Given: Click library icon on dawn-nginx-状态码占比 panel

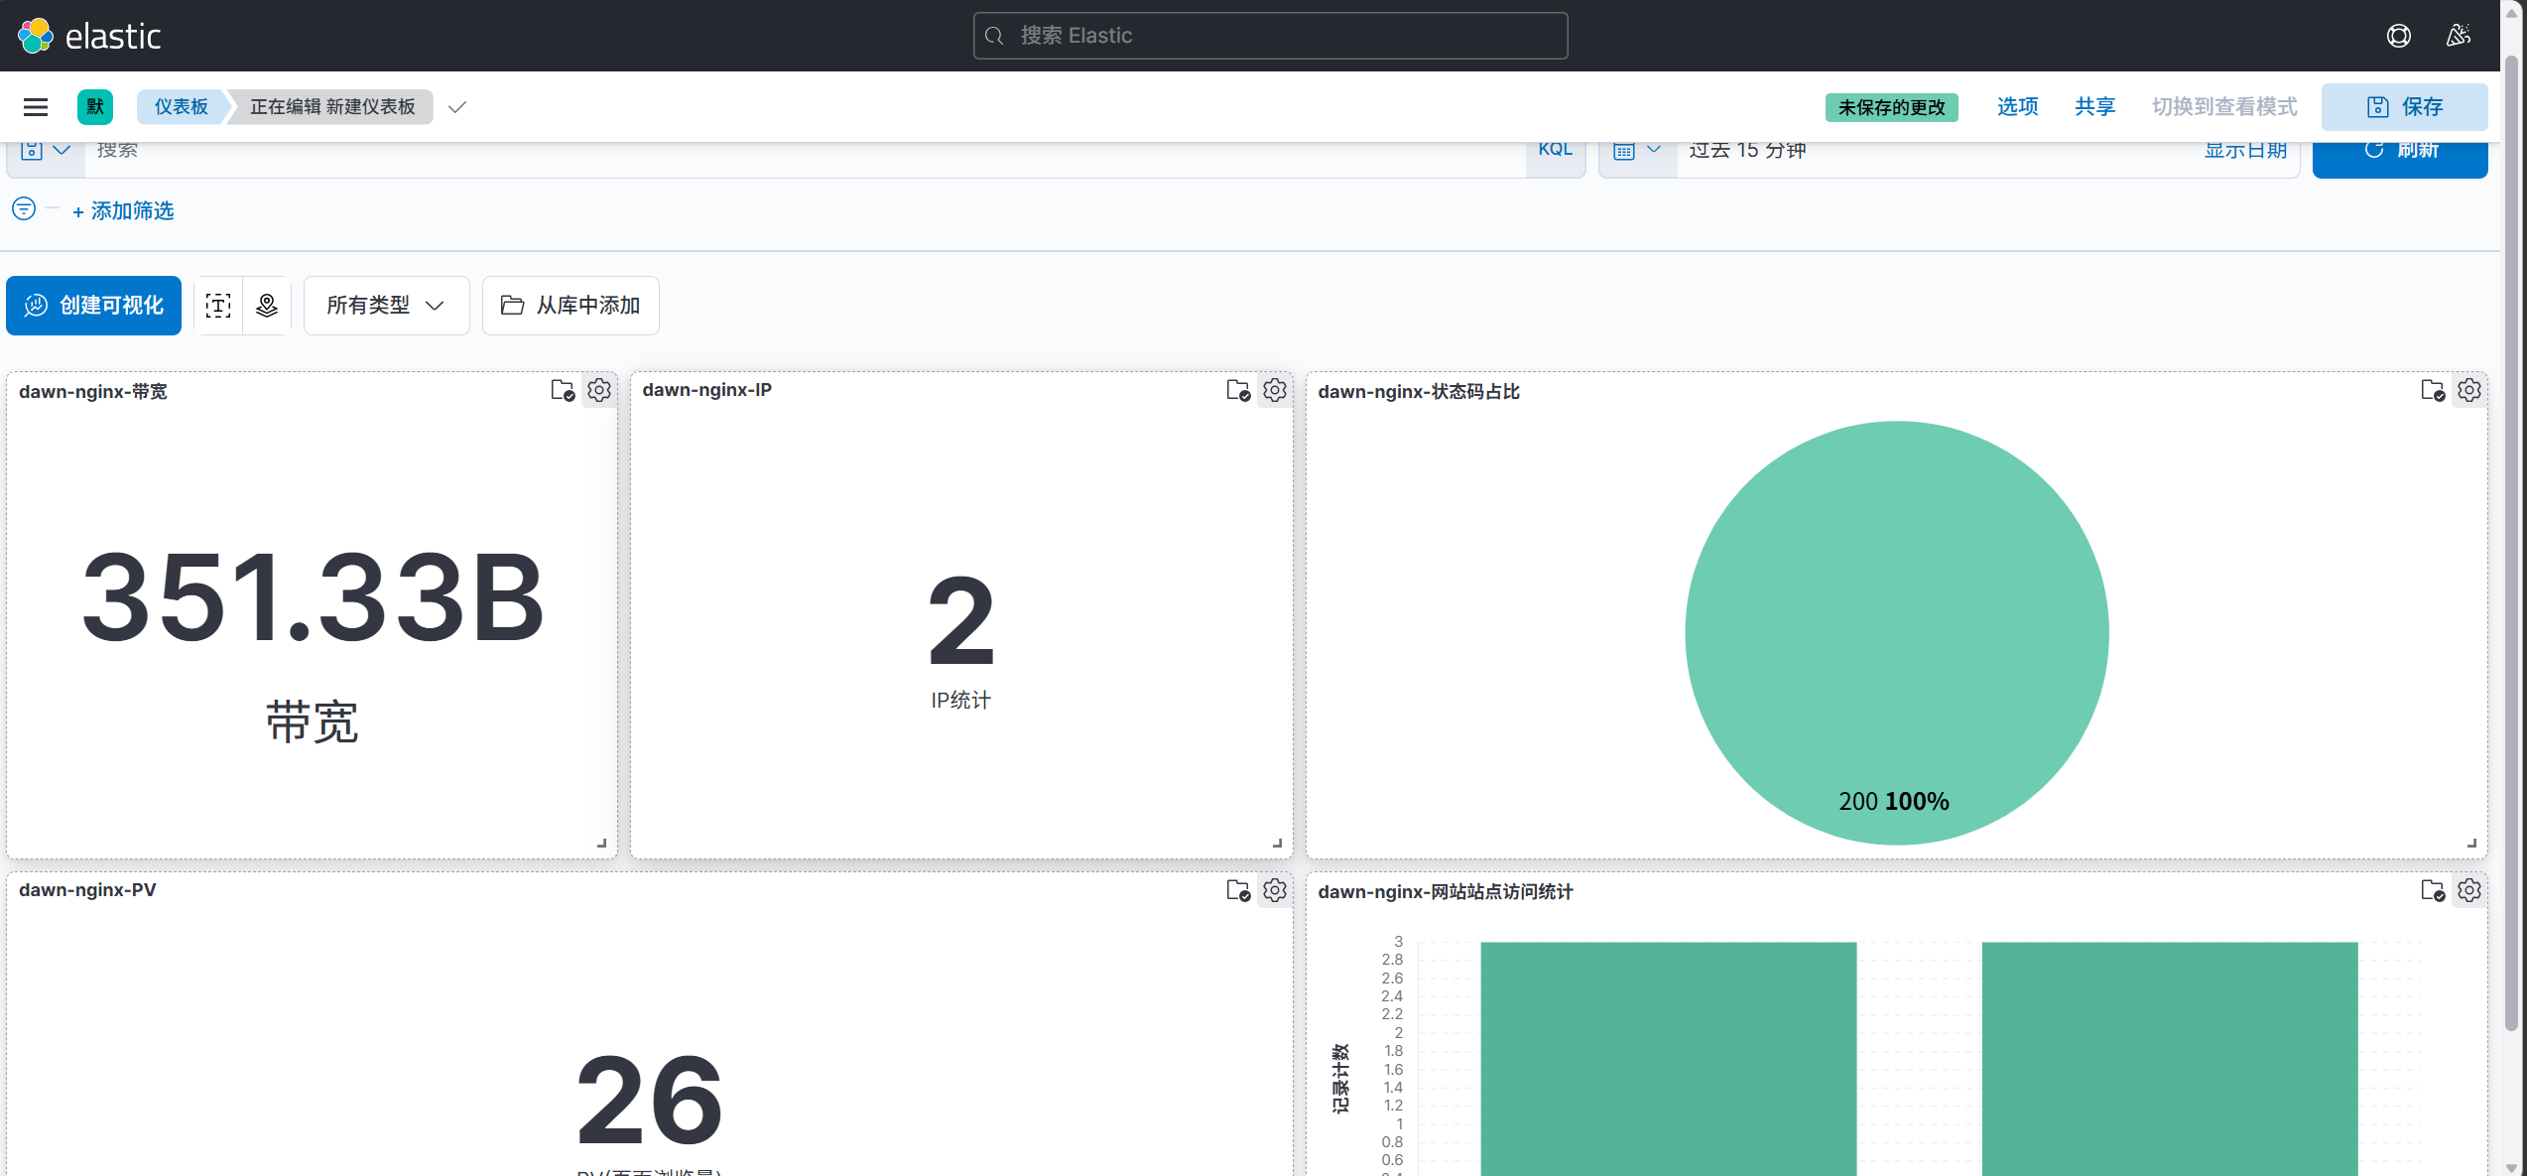Looking at the screenshot, I should (x=2433, y=390).
